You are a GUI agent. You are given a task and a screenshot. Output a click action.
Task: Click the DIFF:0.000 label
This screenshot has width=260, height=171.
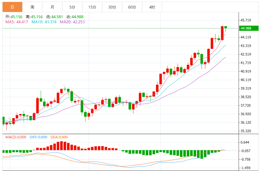point(38,137)
